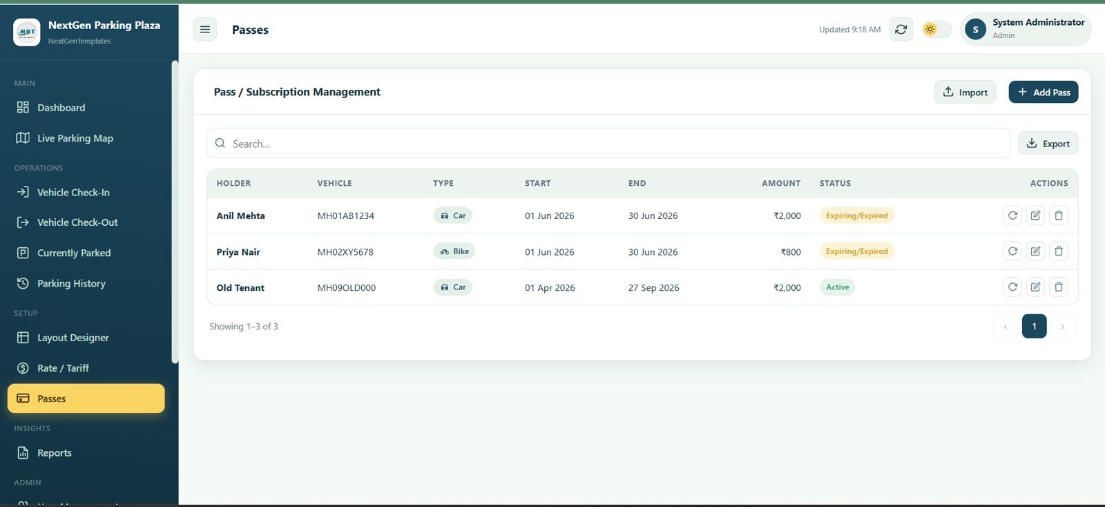Click Expiring/Expired status for Anil Mehta
Viewport: 1105px width, 507px height.
[x=856, y=216]
